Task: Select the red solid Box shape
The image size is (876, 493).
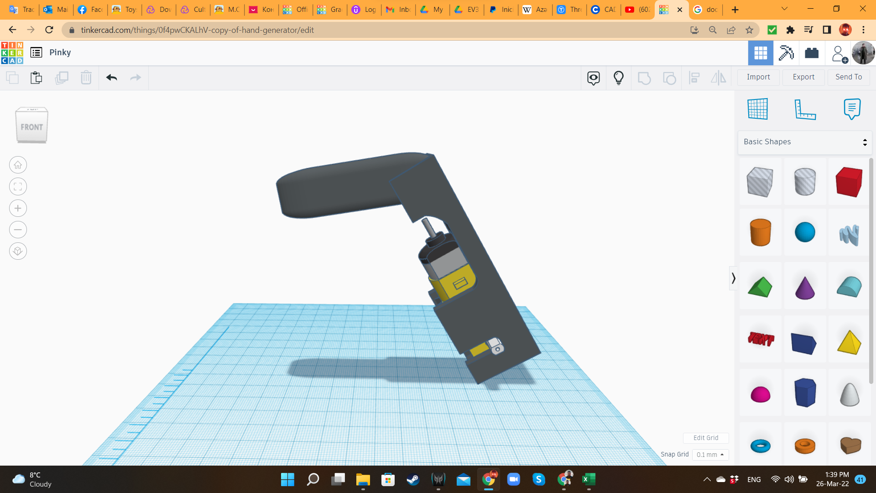Action: pos(849,182)
